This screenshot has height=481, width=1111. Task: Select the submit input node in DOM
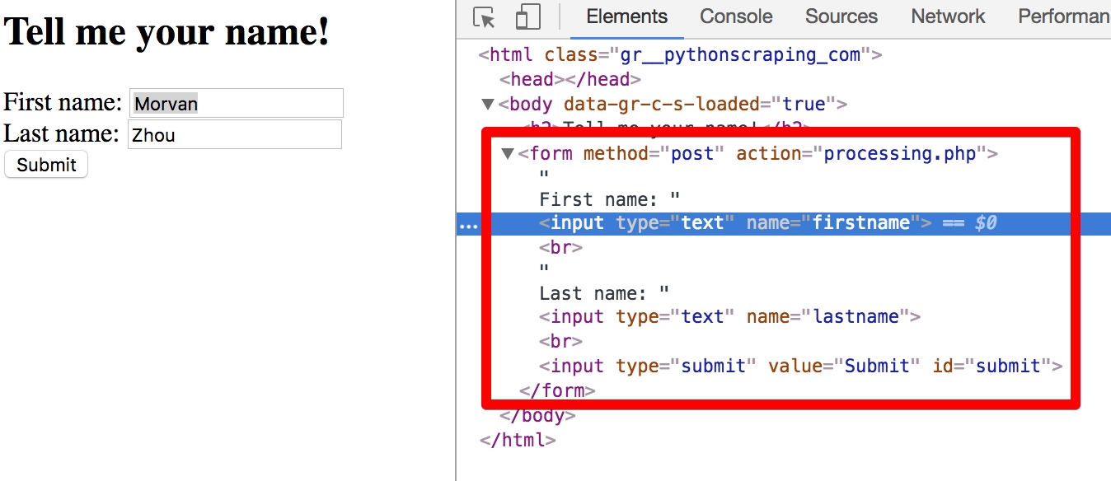click(799, 367)
